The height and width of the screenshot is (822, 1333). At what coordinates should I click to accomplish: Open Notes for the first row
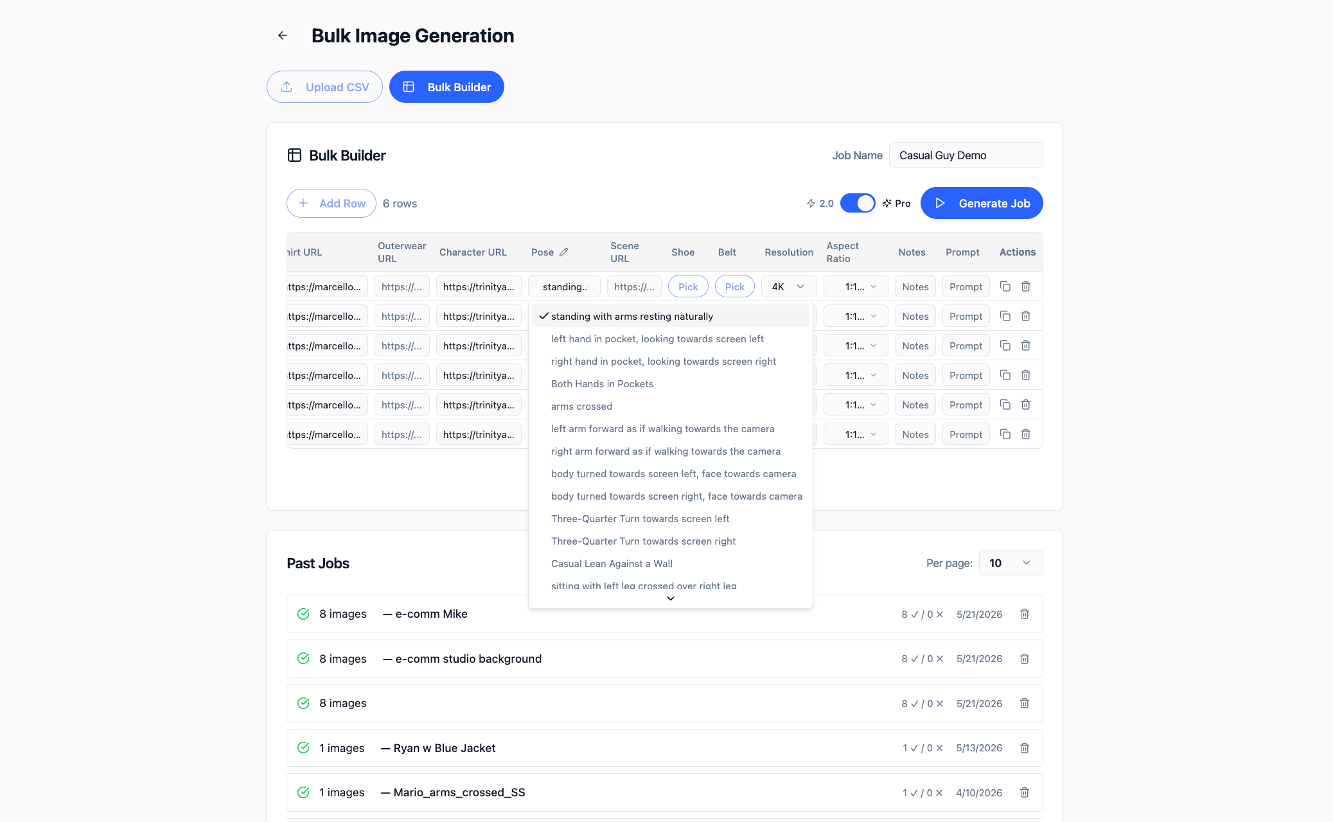[915, 286]
